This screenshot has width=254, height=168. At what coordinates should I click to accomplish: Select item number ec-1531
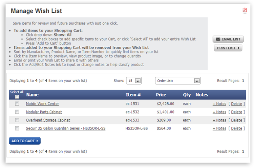(x=132, y=104)
